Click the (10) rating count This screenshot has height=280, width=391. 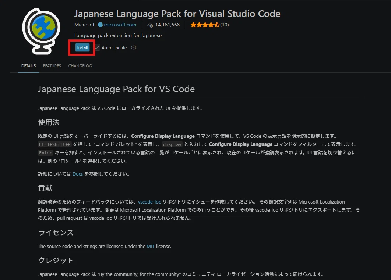225,25
